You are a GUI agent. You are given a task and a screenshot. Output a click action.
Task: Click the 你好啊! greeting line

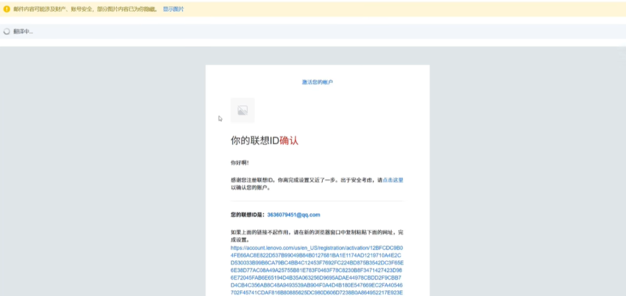(x=240, y=163)
